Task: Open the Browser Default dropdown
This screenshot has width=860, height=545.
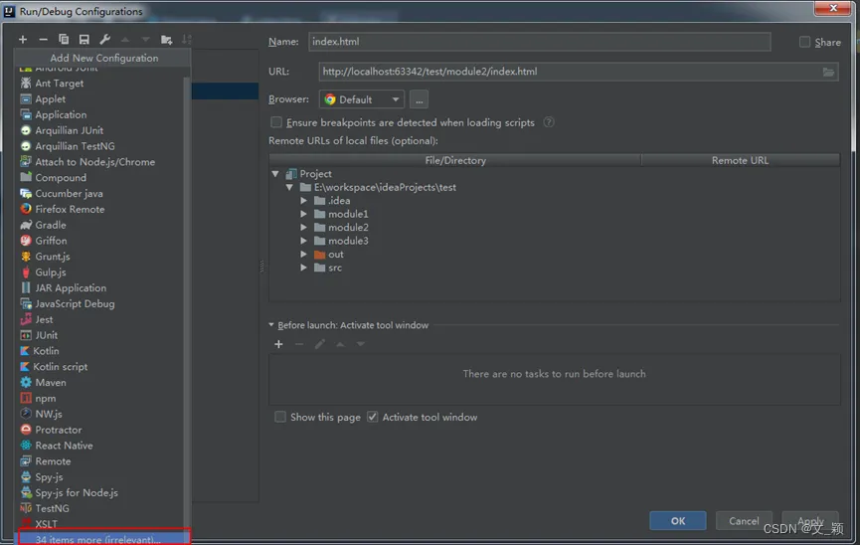Action: pos(362,99)
